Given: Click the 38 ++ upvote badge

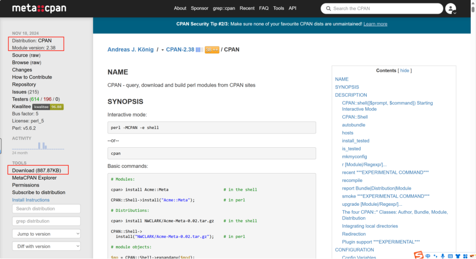Looking at the screenshot, I should click(212, 50).
